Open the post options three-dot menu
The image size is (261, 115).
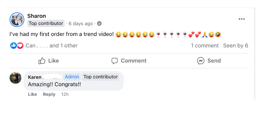[x=242, y=19]
